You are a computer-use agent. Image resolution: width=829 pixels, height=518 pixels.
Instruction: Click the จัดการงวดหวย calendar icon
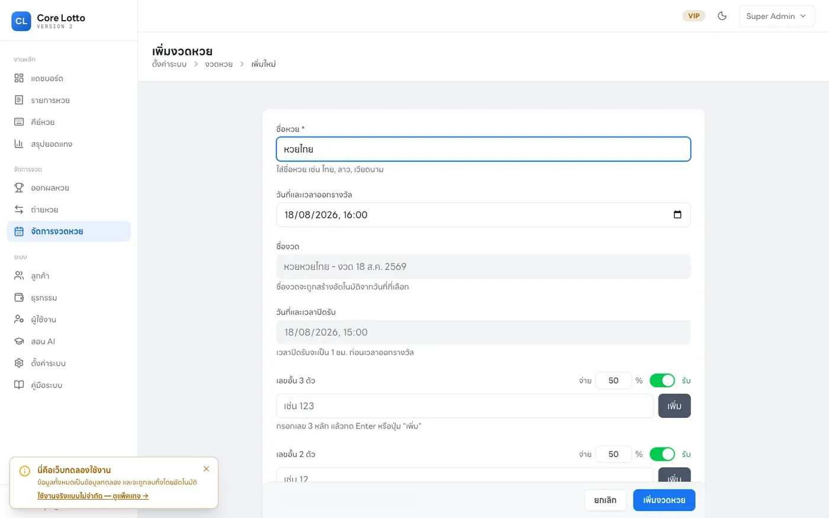point(19,231)
